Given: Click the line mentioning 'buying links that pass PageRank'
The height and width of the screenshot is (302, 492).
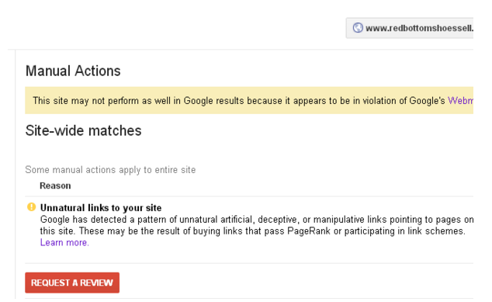Looking at the screenshot, I should (252, 231).
